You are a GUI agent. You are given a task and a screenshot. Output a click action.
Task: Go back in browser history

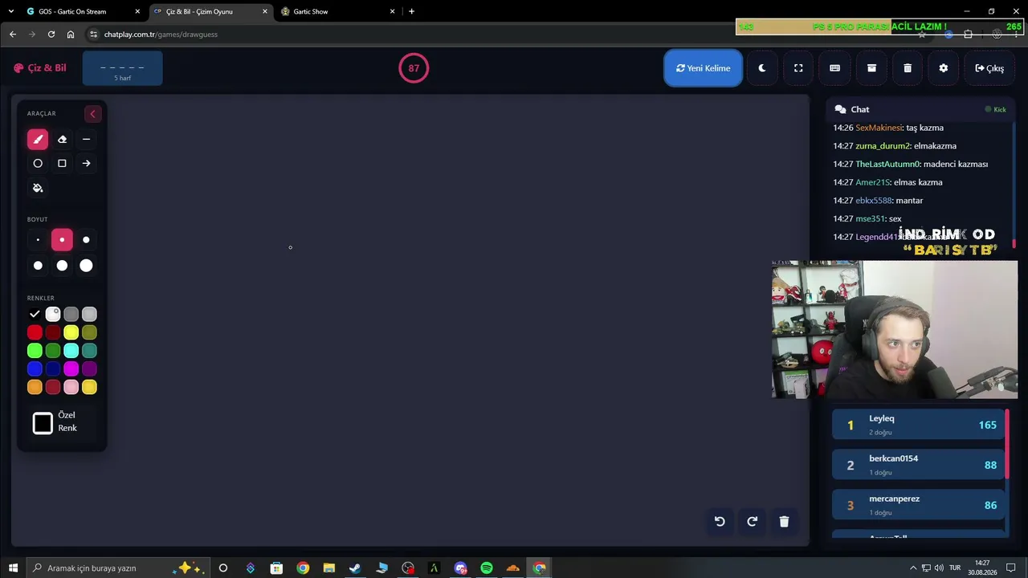(13, 34)
